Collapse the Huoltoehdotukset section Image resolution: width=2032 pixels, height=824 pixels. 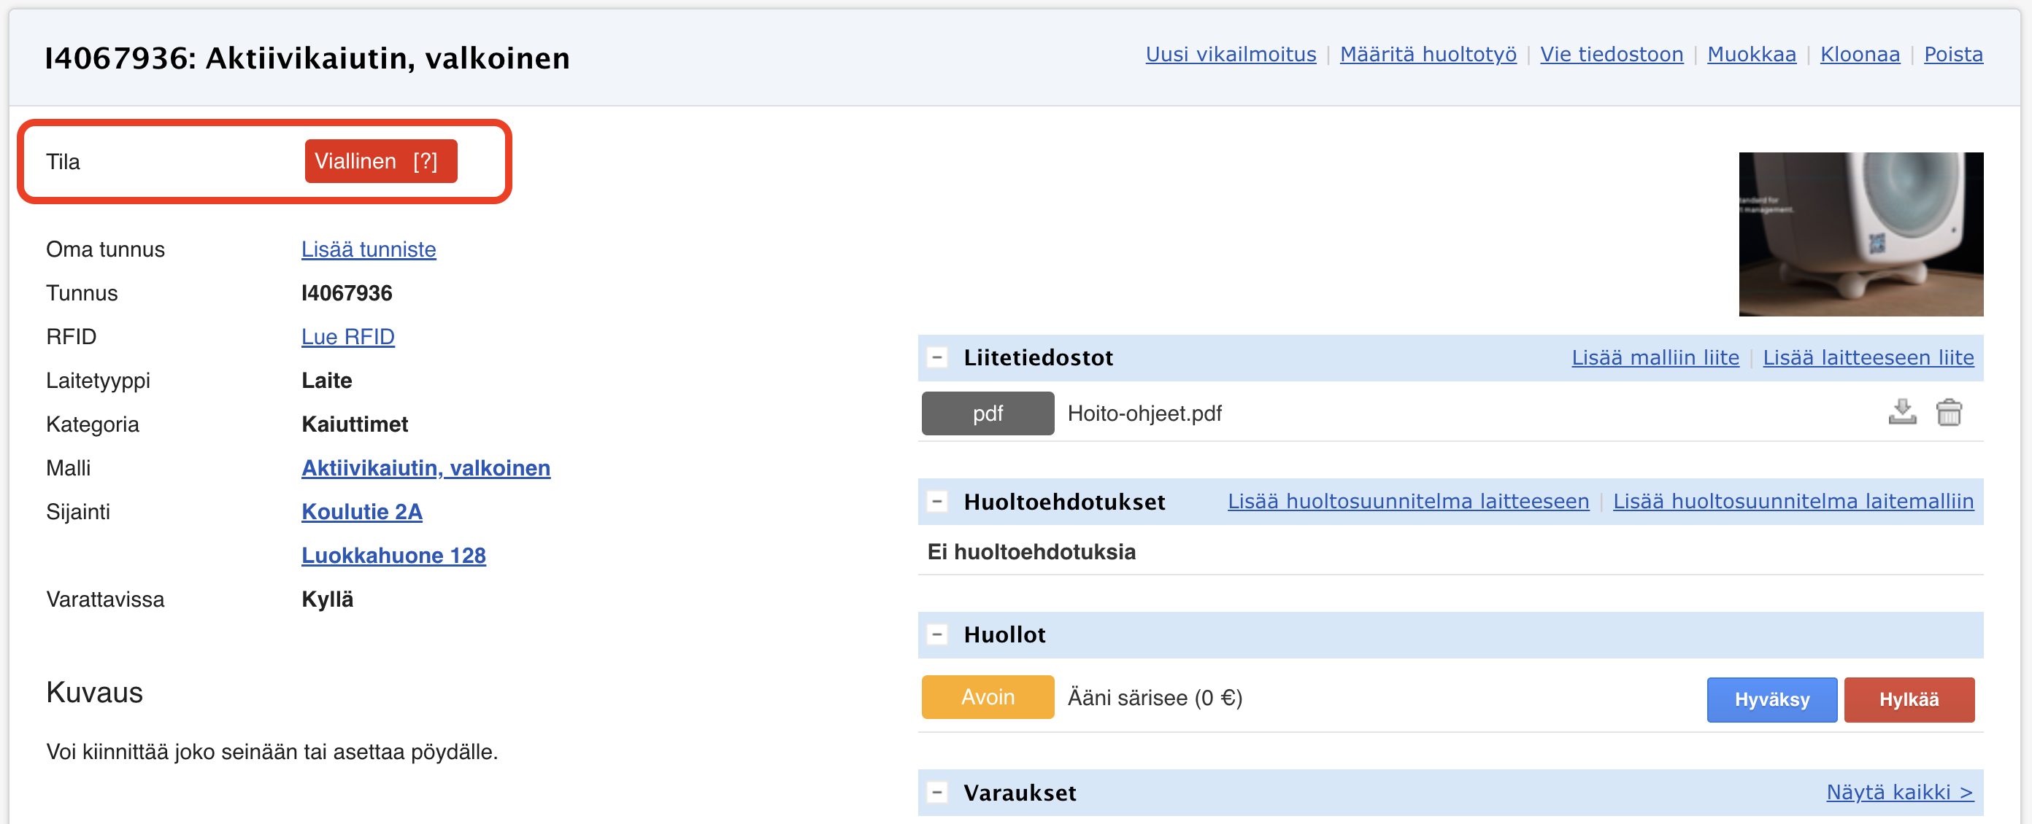pyautogui.click(x=937, y=501)
